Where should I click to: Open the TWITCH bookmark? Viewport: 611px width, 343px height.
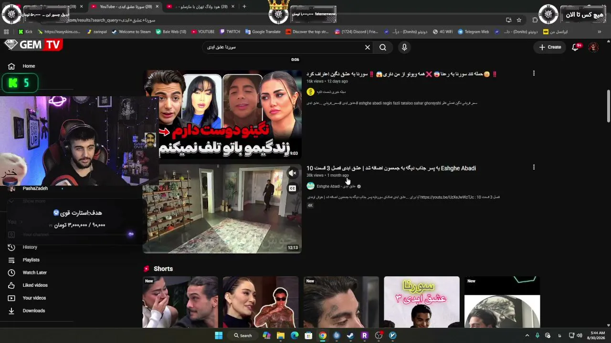click(230, 32)
